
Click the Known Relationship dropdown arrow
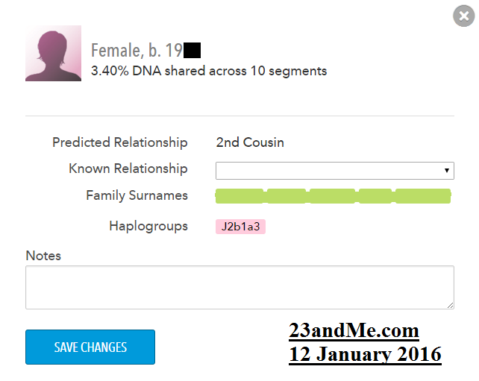pyautogui.click(x=447, y=171)
